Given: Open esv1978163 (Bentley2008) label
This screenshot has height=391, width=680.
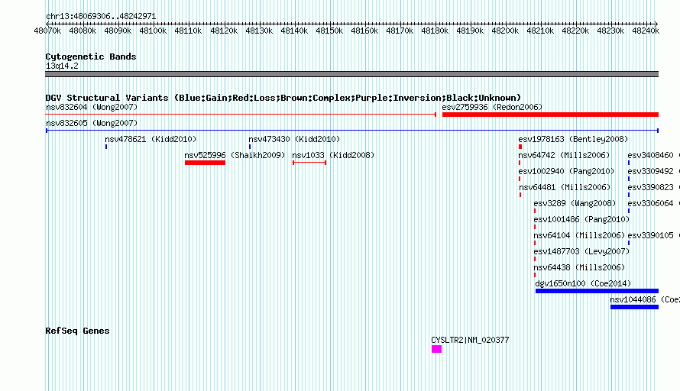Looking at the screenshot, I should [x=573, y=139].
